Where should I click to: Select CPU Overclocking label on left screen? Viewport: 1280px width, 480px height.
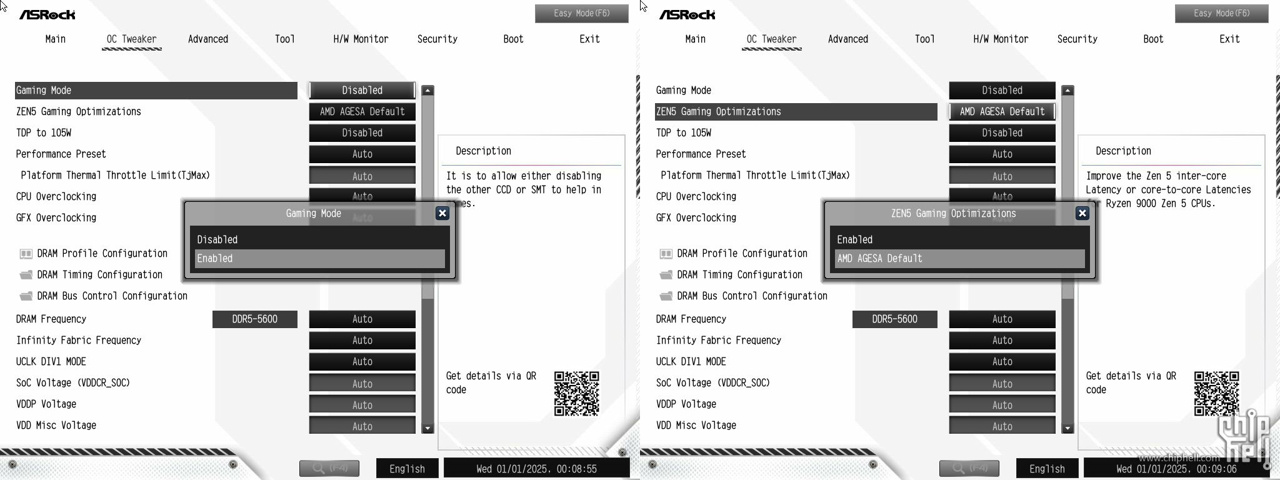[x=56, y=197]
